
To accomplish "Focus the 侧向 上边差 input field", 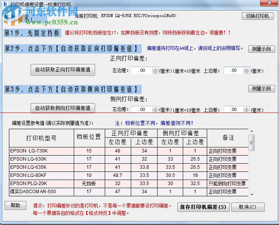I will [x=234, y=109].
